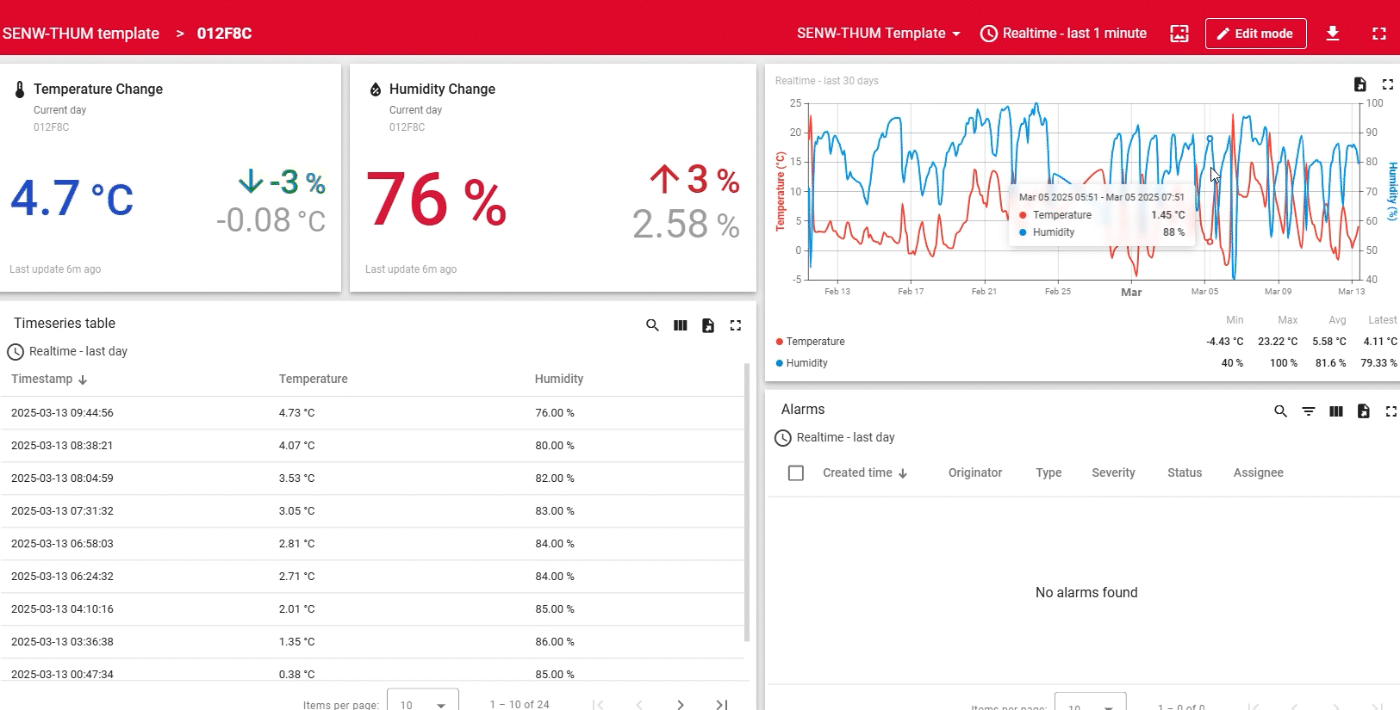
Task: Expand chart widget to fullscreen
Action: click(x=1387, y=84)
